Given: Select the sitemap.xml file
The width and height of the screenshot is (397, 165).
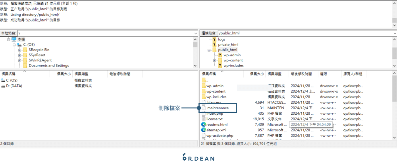Looking at the screenshot, I should pos(216,130).
